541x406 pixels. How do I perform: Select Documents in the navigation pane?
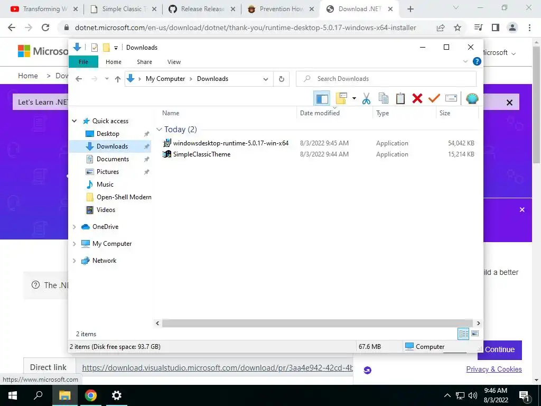(x=113, y=159)
